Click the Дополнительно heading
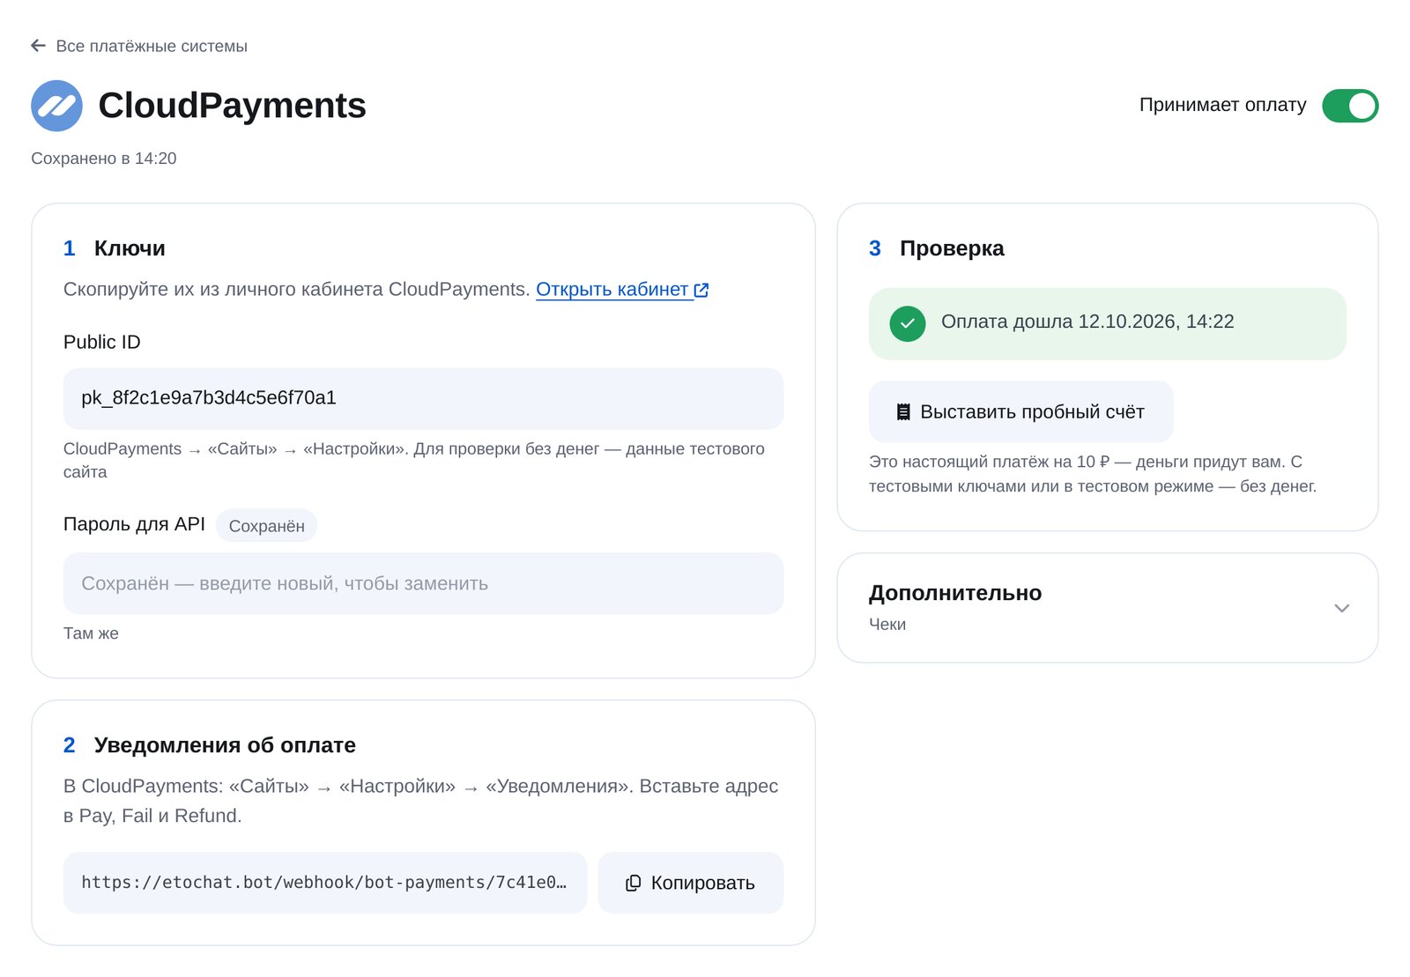The height and width of the screenshot is (977, 1410). pyautogui.click(x=955, y=593)
